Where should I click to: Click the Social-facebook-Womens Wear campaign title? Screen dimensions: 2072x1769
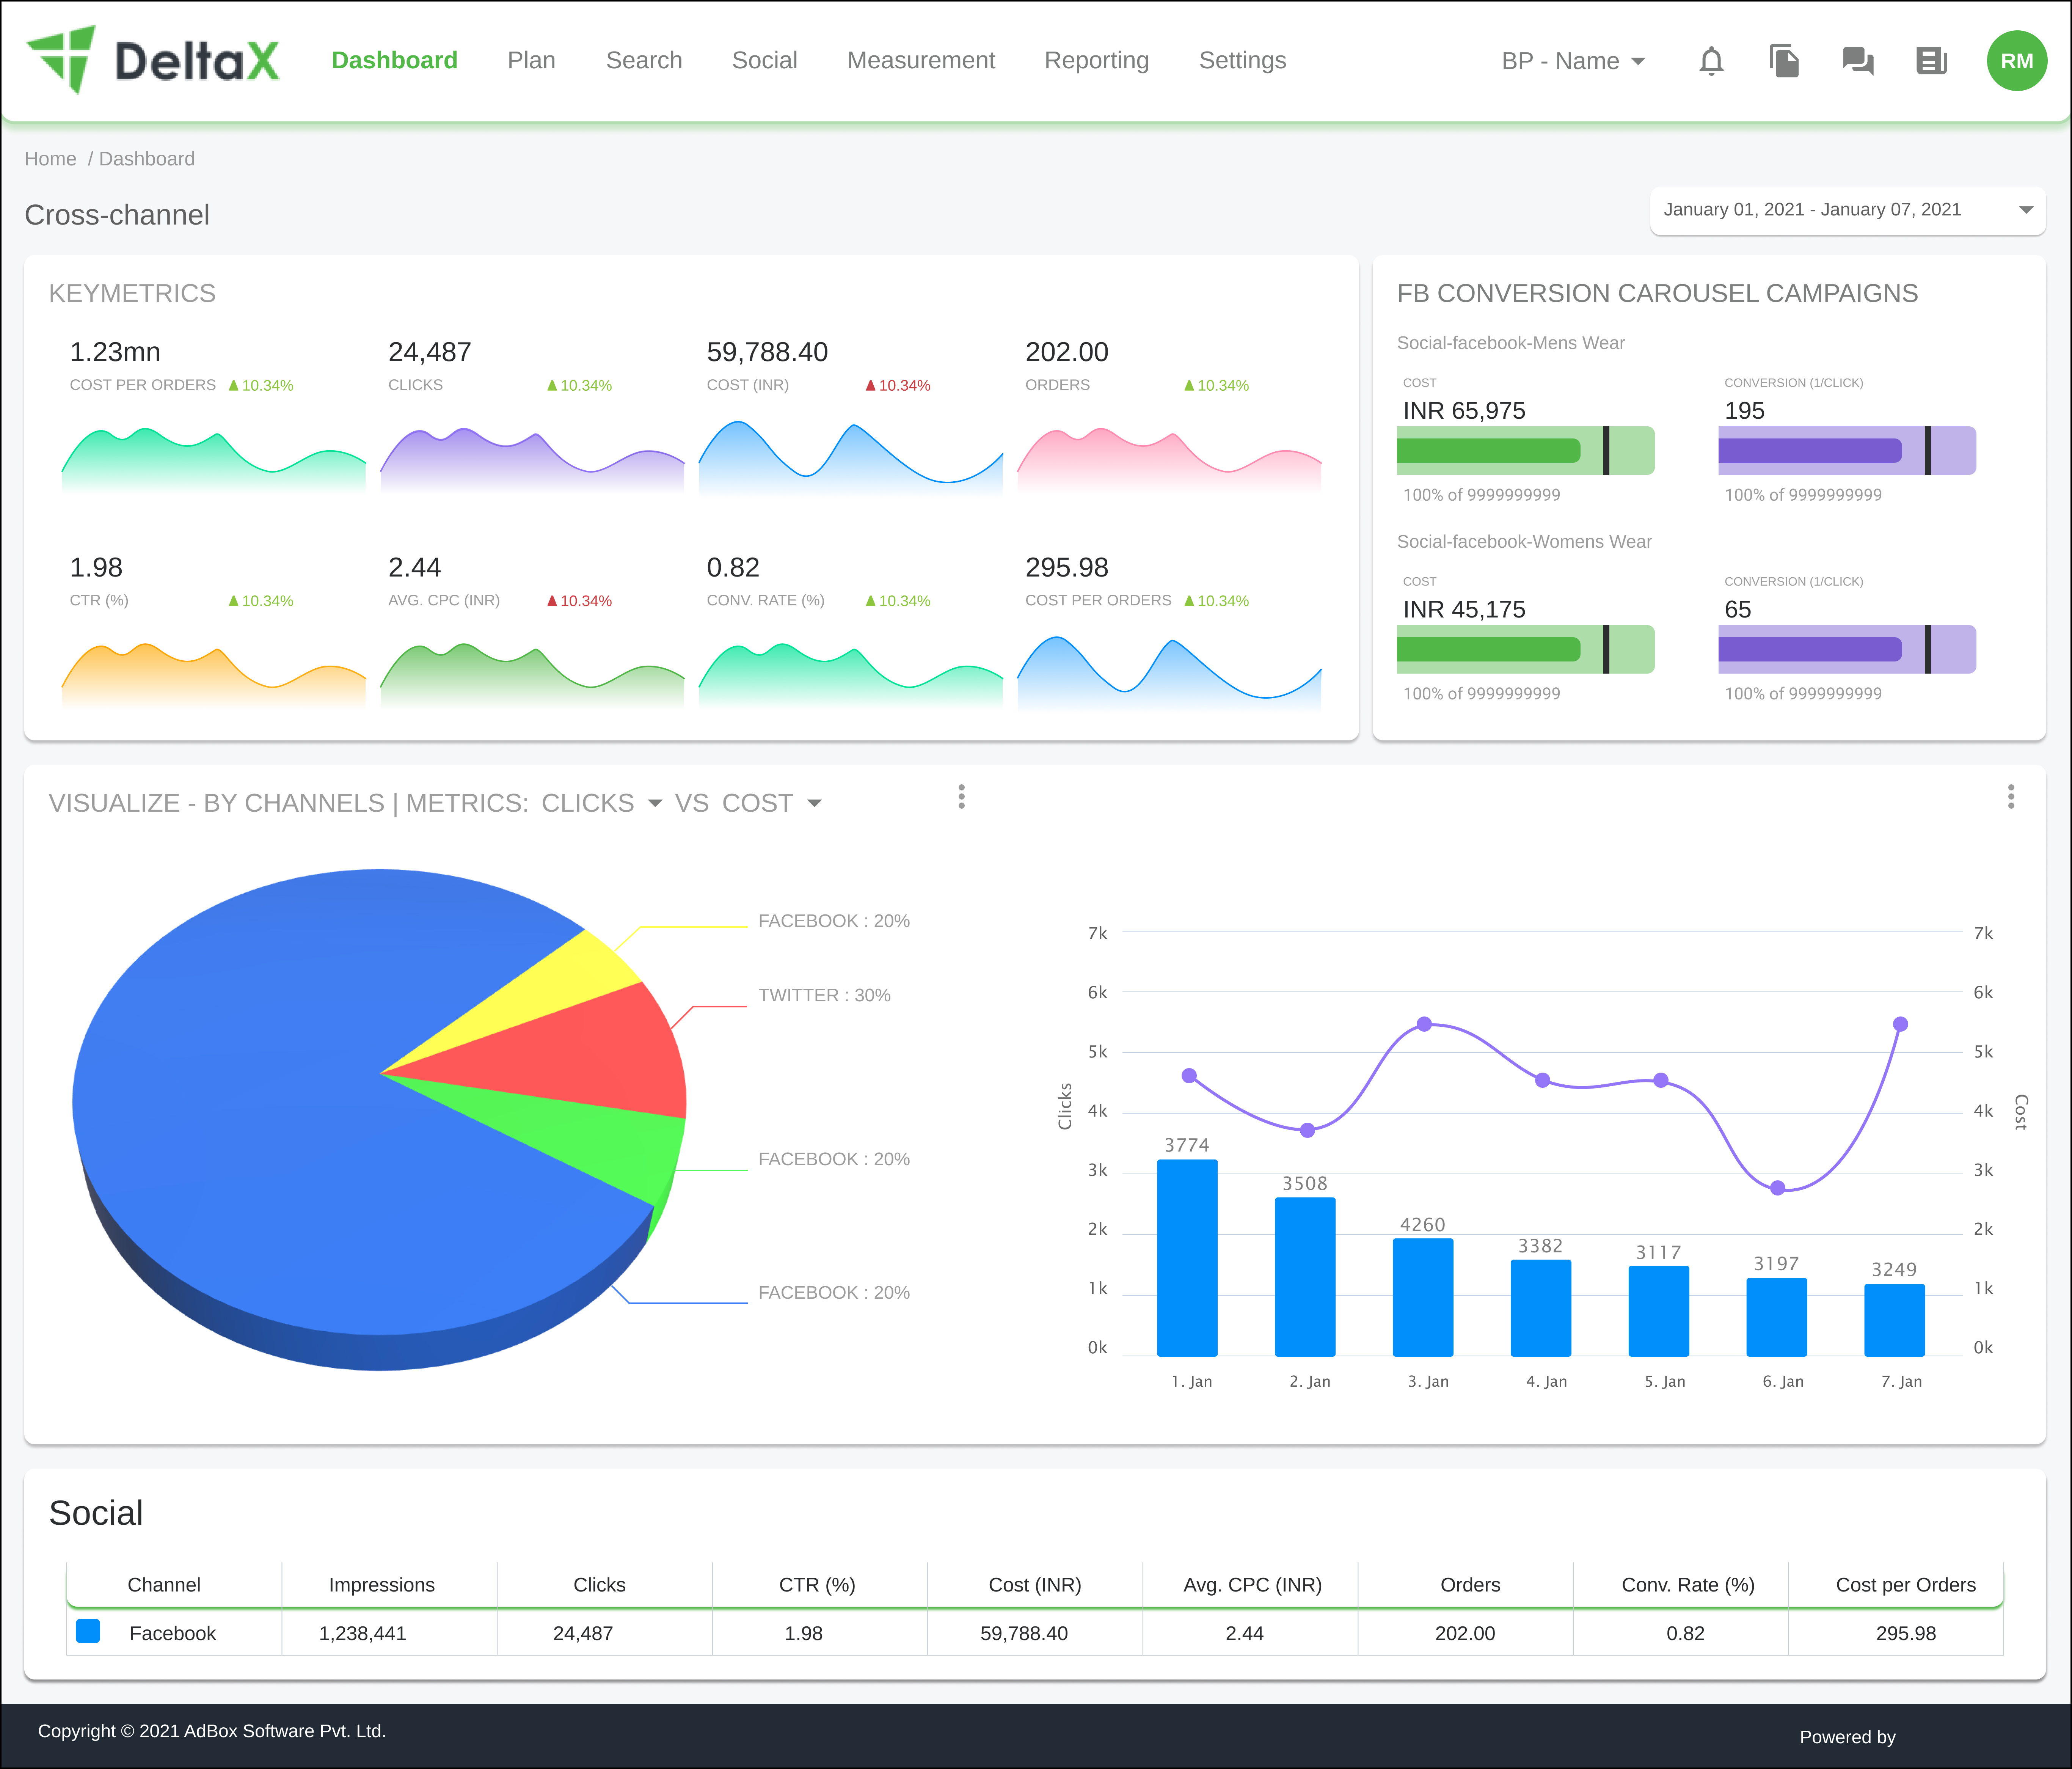1524,542
